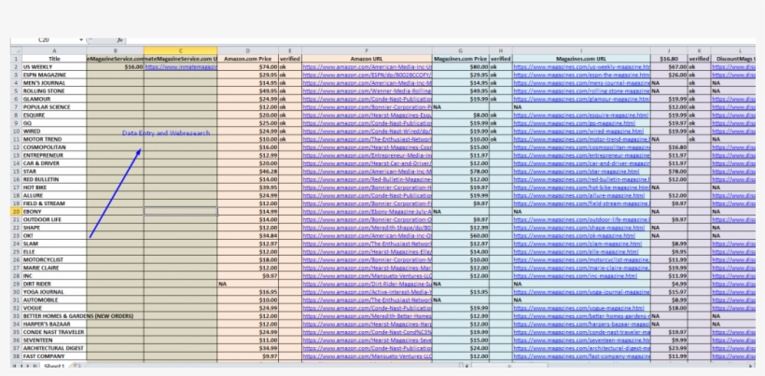Click into the formula bar field
Screen dimensions: 765x376
pos(439,40)
